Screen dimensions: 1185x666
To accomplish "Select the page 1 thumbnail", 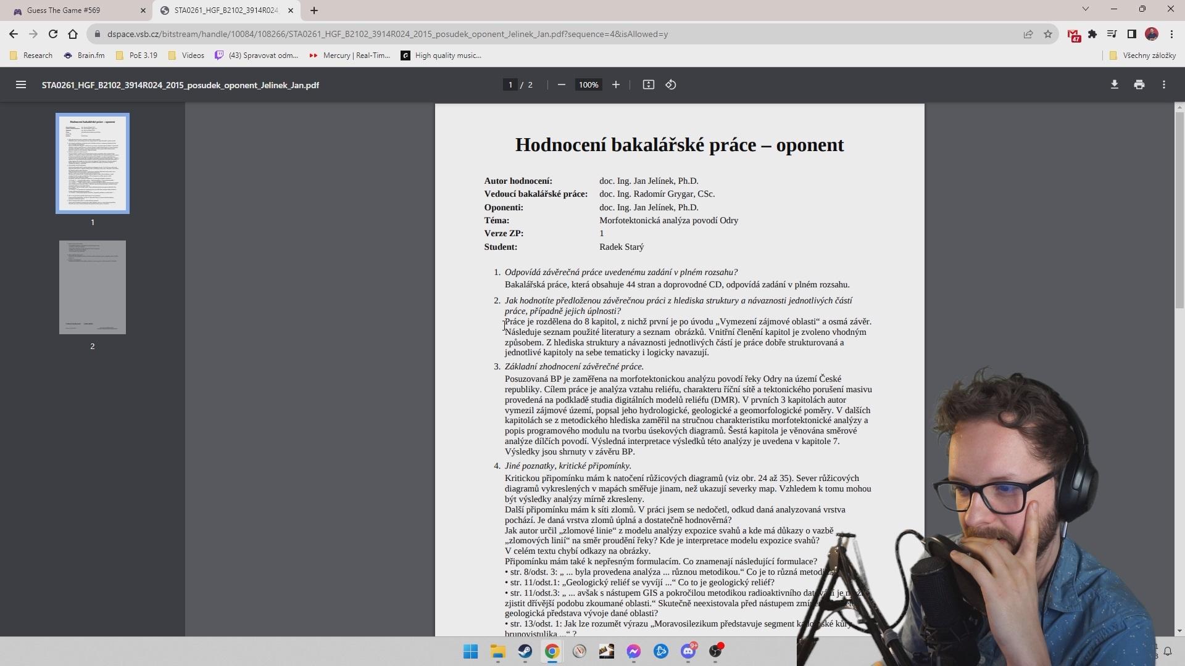I will click(93, 163).
